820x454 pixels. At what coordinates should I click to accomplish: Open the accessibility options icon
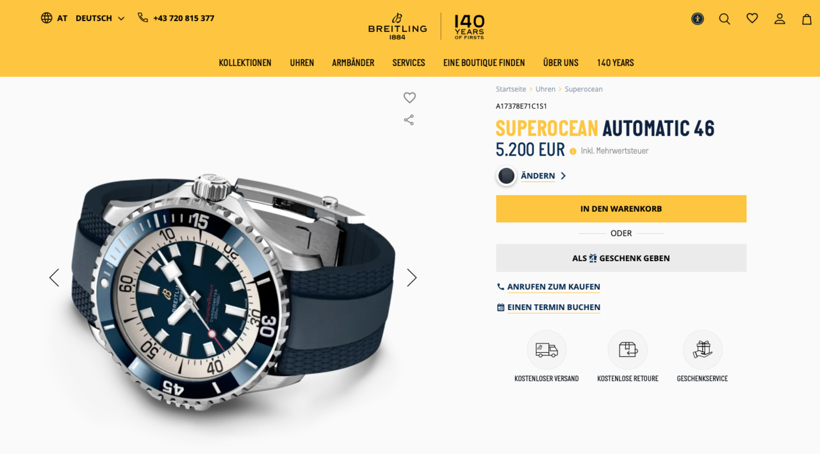(698, 19)
